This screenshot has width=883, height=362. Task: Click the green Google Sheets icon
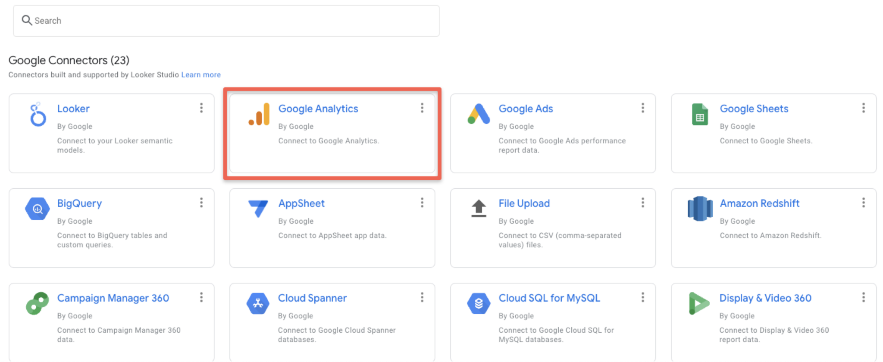pos(700,115)
